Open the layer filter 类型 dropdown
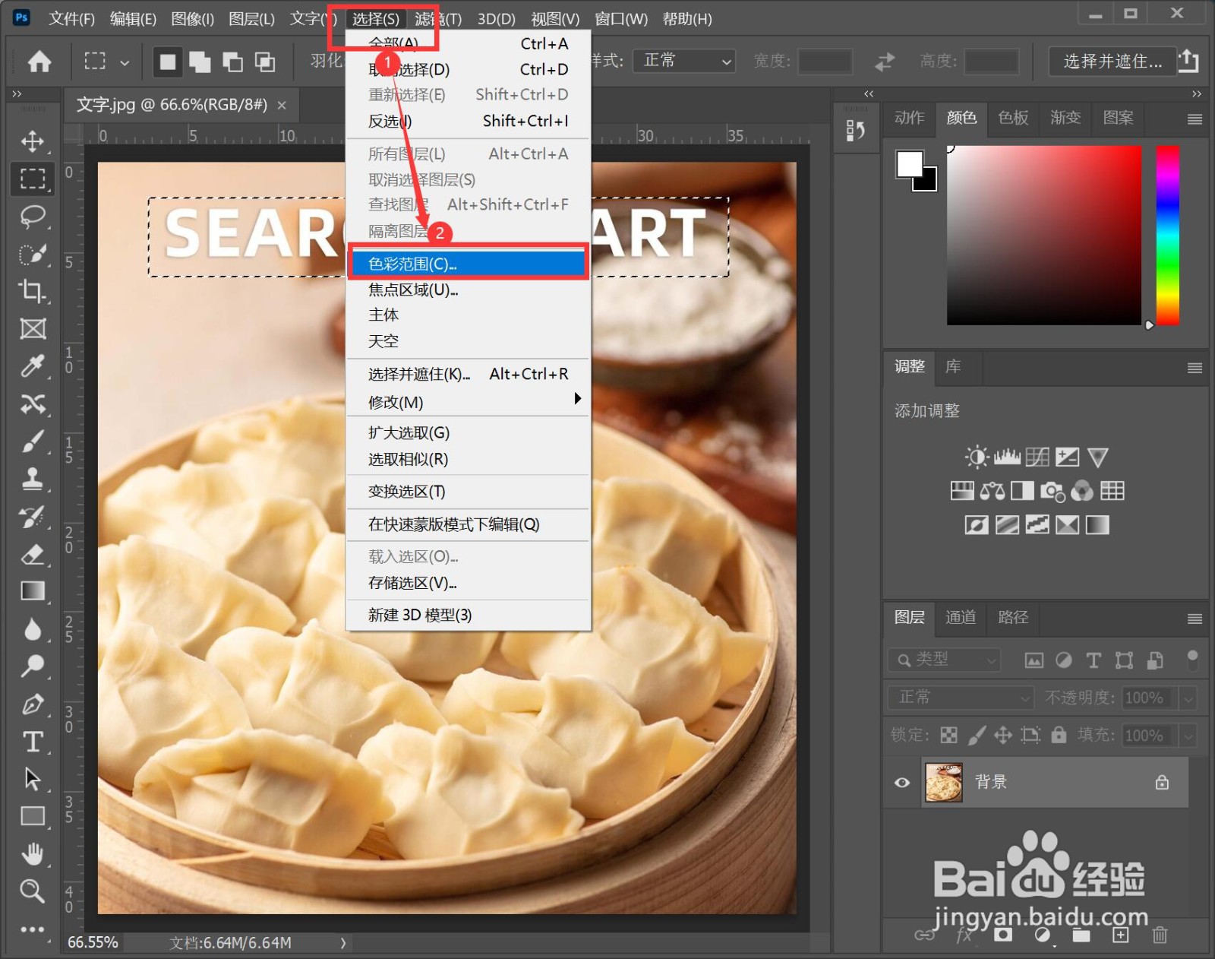 [x=944, y=660]
